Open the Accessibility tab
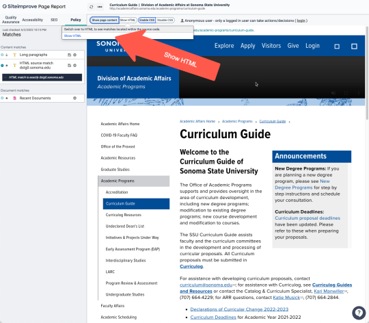 (33, 20)
